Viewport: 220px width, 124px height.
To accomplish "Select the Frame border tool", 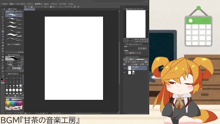I will (3, 65).
